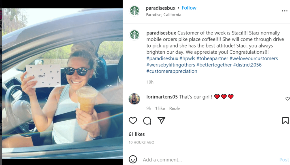Open lorimartens05's profile avatar
Image resolution: width=290 pixels, height=165 pixels.
point(134,99)
